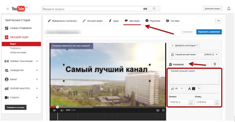Image resolution: width=235 pixels, height=122 pixels.
Task: Click the video progress scrubber handle
Action: pos(57,107)
